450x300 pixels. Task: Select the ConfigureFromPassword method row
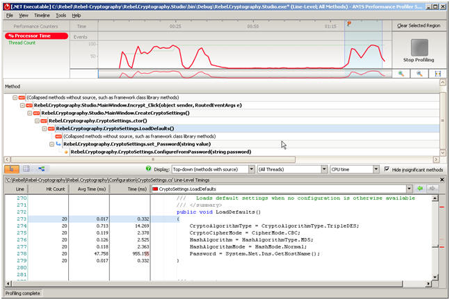[161, 152]
